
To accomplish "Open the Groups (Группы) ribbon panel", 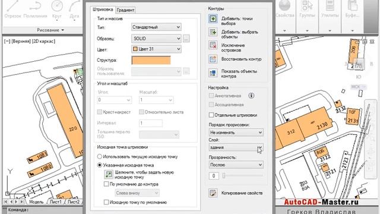I will (307, 16).
